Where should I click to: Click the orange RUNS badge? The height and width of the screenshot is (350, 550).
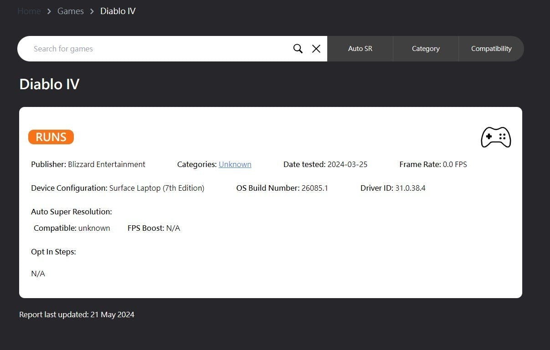coord(51,137)
